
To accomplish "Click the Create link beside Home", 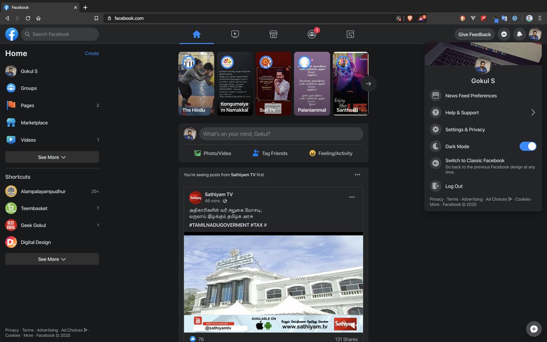I will tap(92, 53).
